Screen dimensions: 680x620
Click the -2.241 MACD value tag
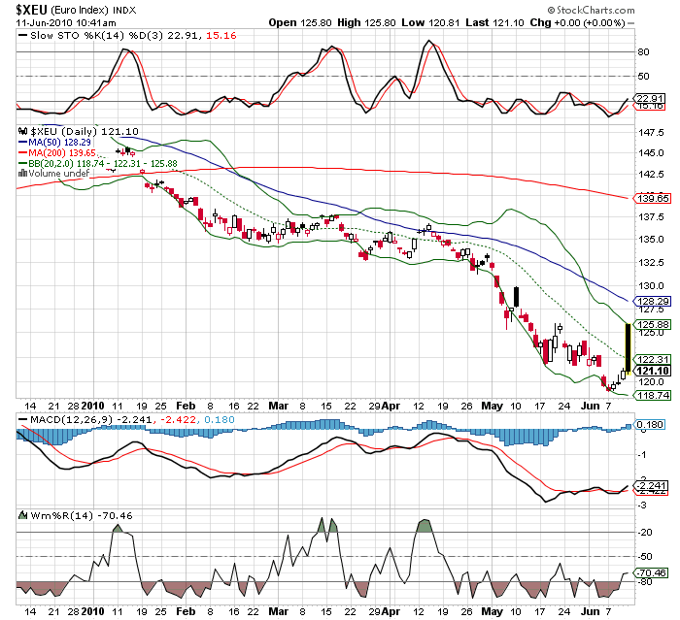[651, 485]
